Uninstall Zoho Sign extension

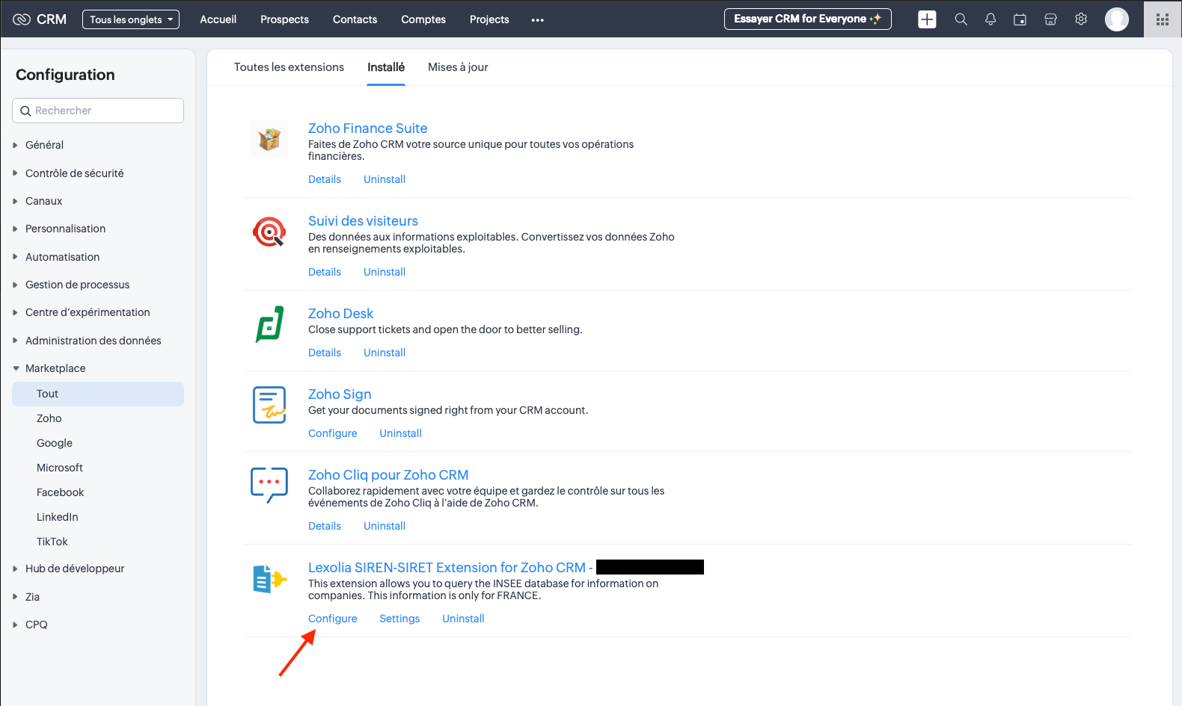point(400,433)
